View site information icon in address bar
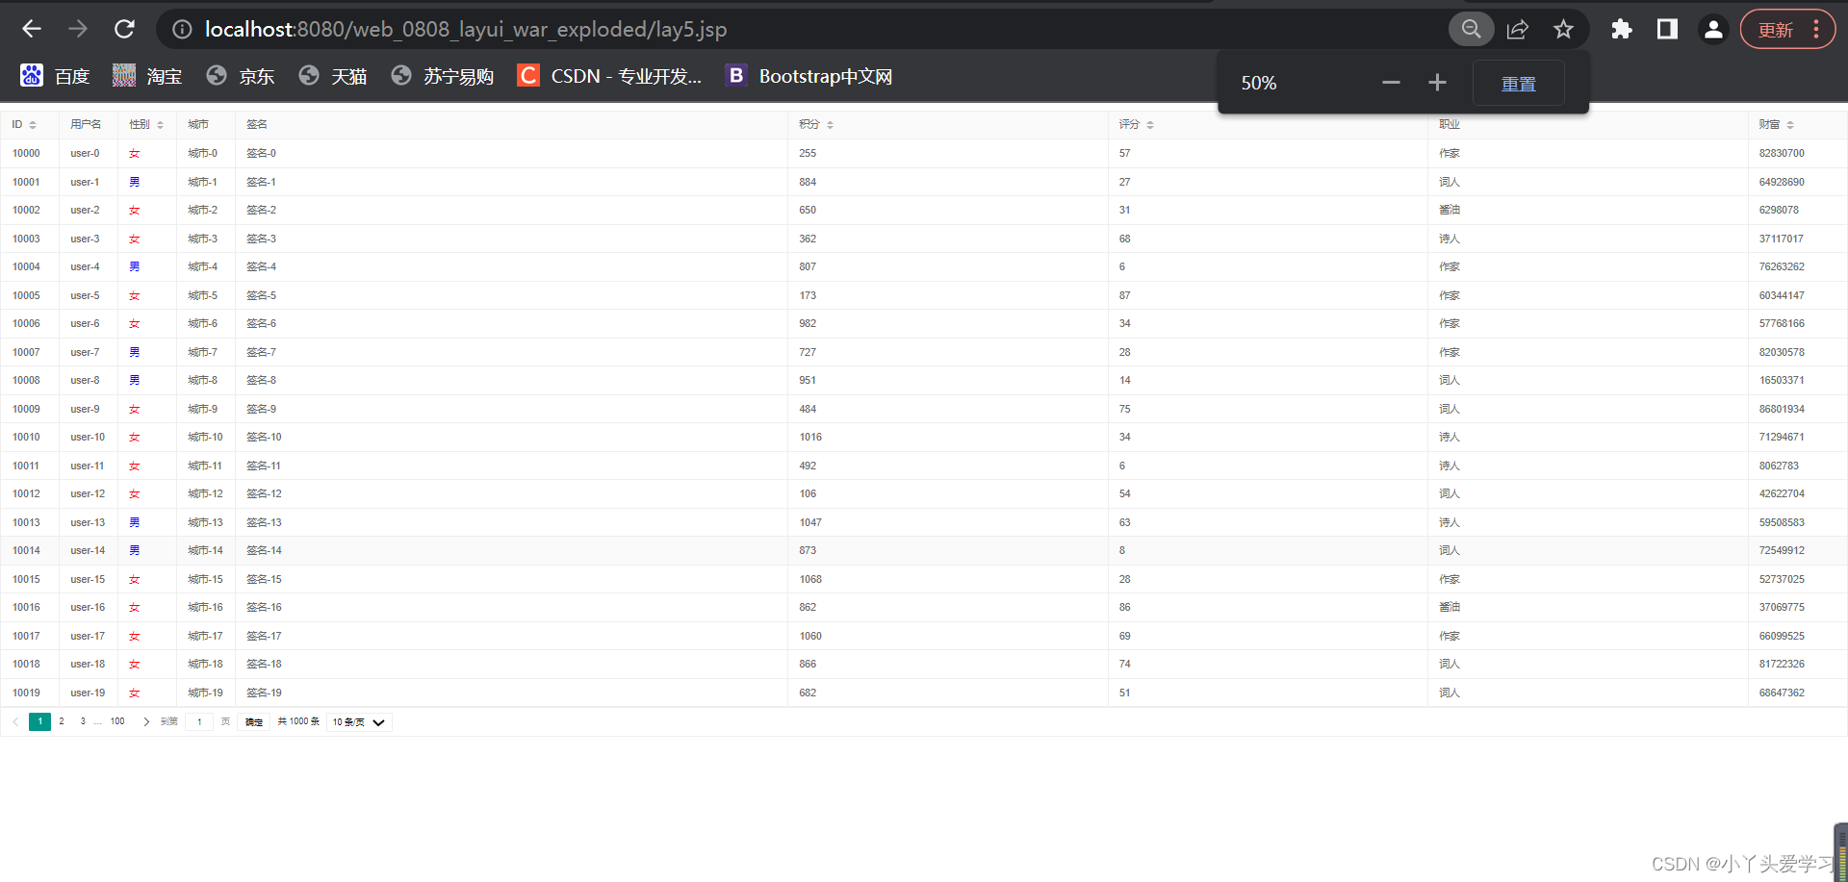1848x882 pixels. point(182,30)
